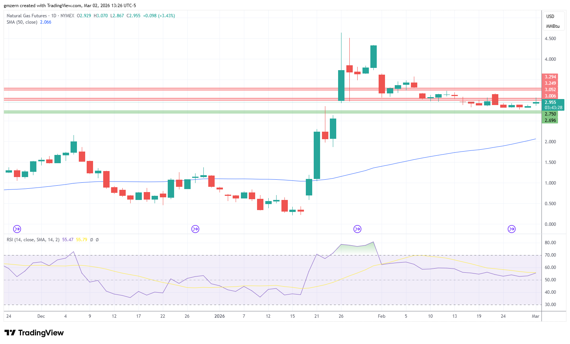Click the 0.000 price axis label
The height and width of the screenshot is (344, 570).
click(550, 224)
